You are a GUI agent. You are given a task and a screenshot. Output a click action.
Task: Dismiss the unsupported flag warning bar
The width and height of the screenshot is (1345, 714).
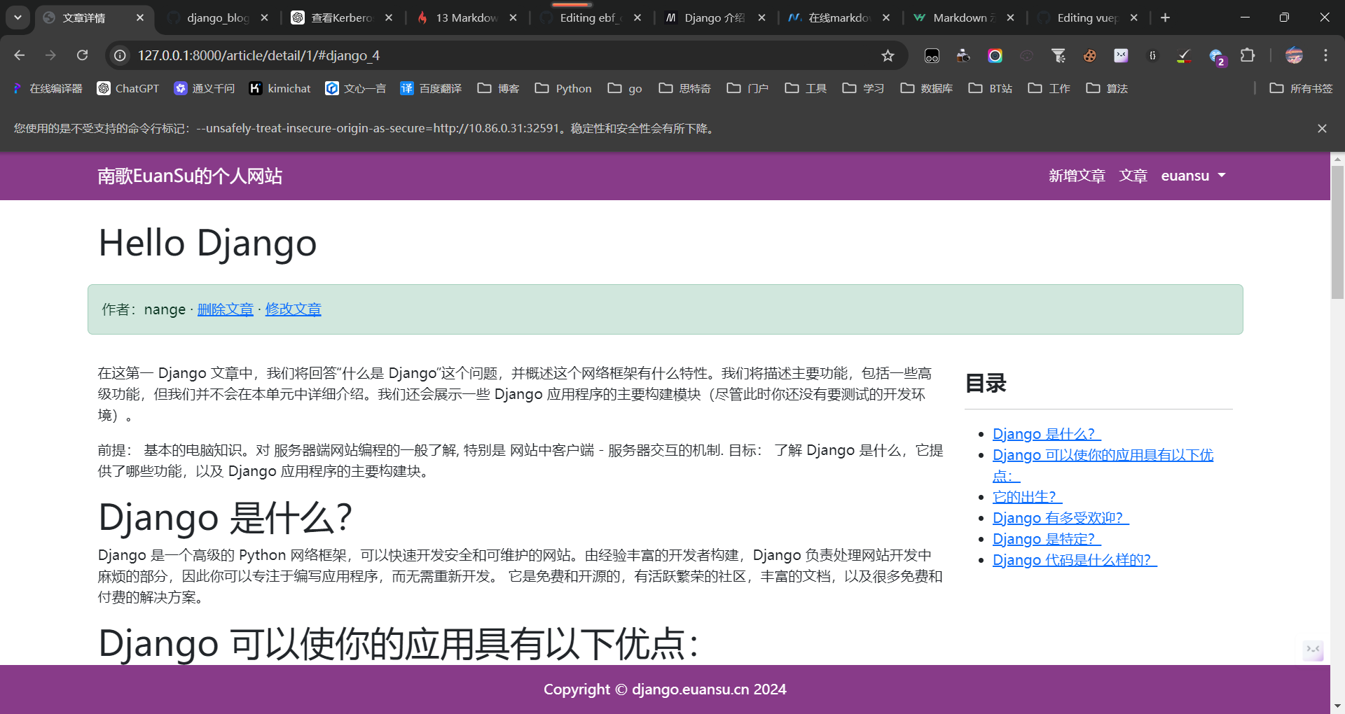pyautogui.click(x=1322, y=128)
